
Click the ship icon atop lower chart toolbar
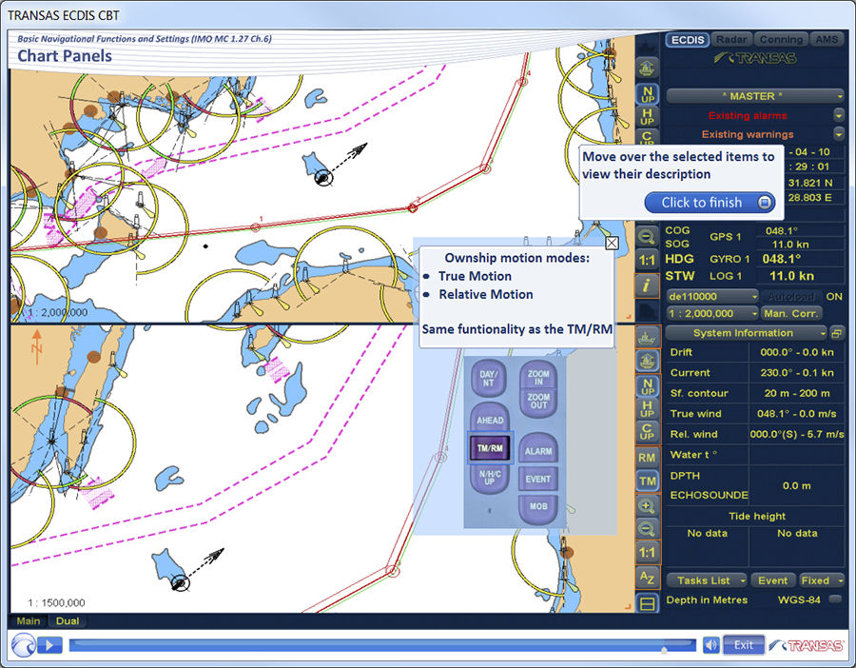point(648,336)
